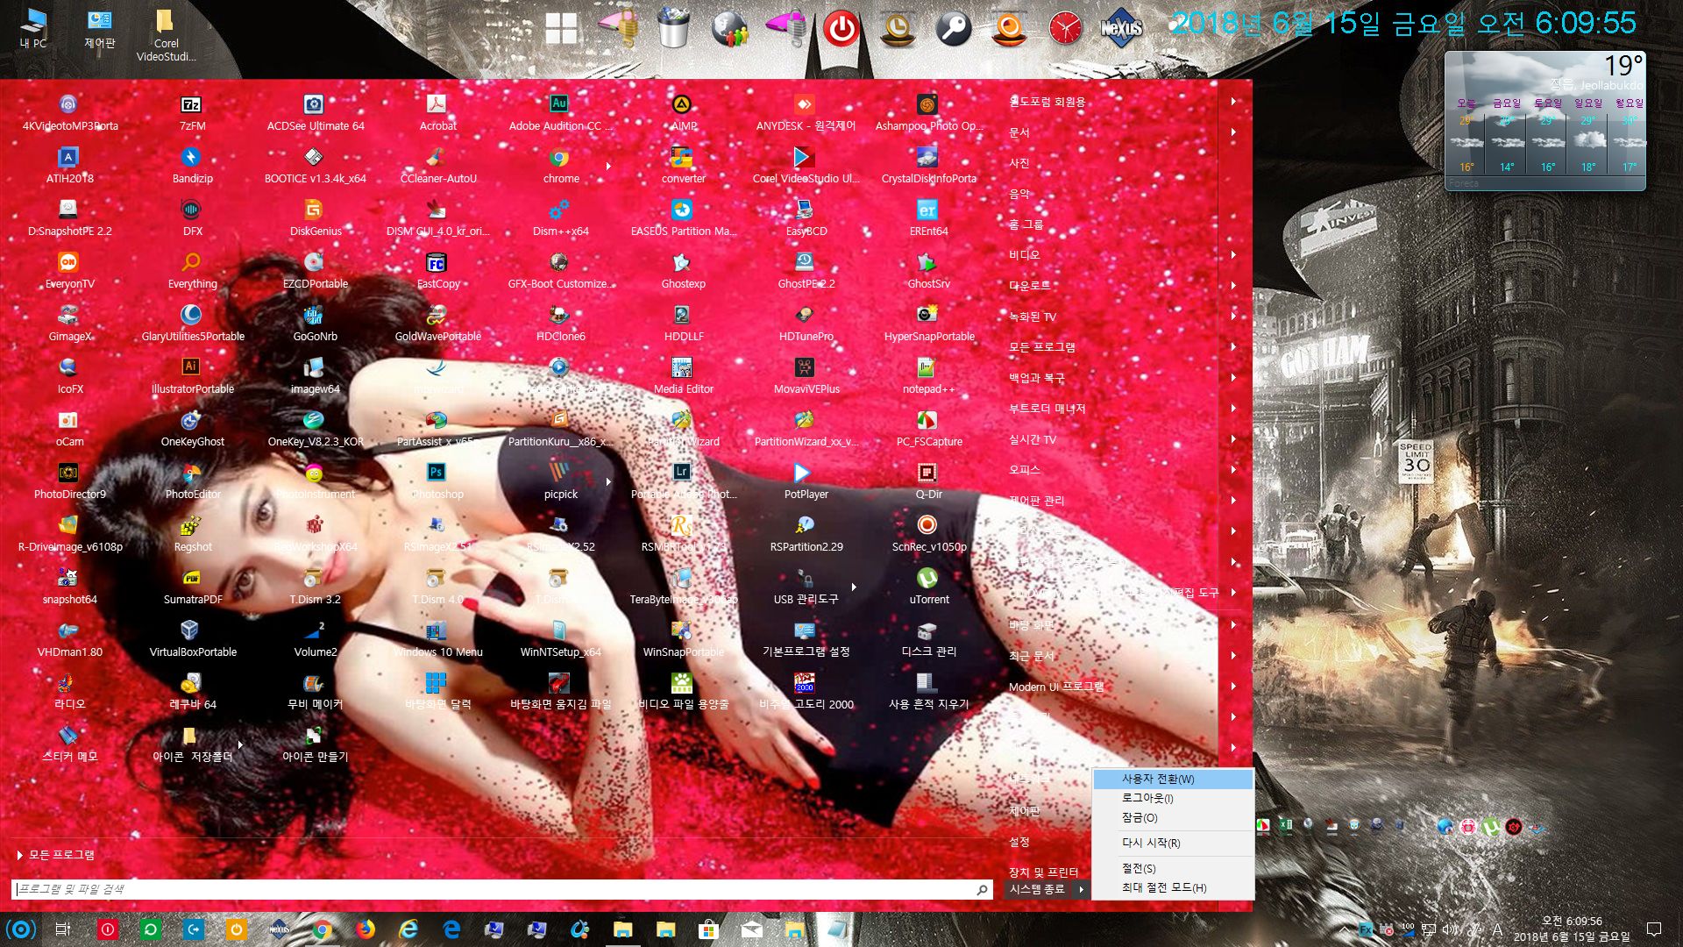
Task: Open 사진 folder link
Action: pyautogui.click(x=1019, y=163)
